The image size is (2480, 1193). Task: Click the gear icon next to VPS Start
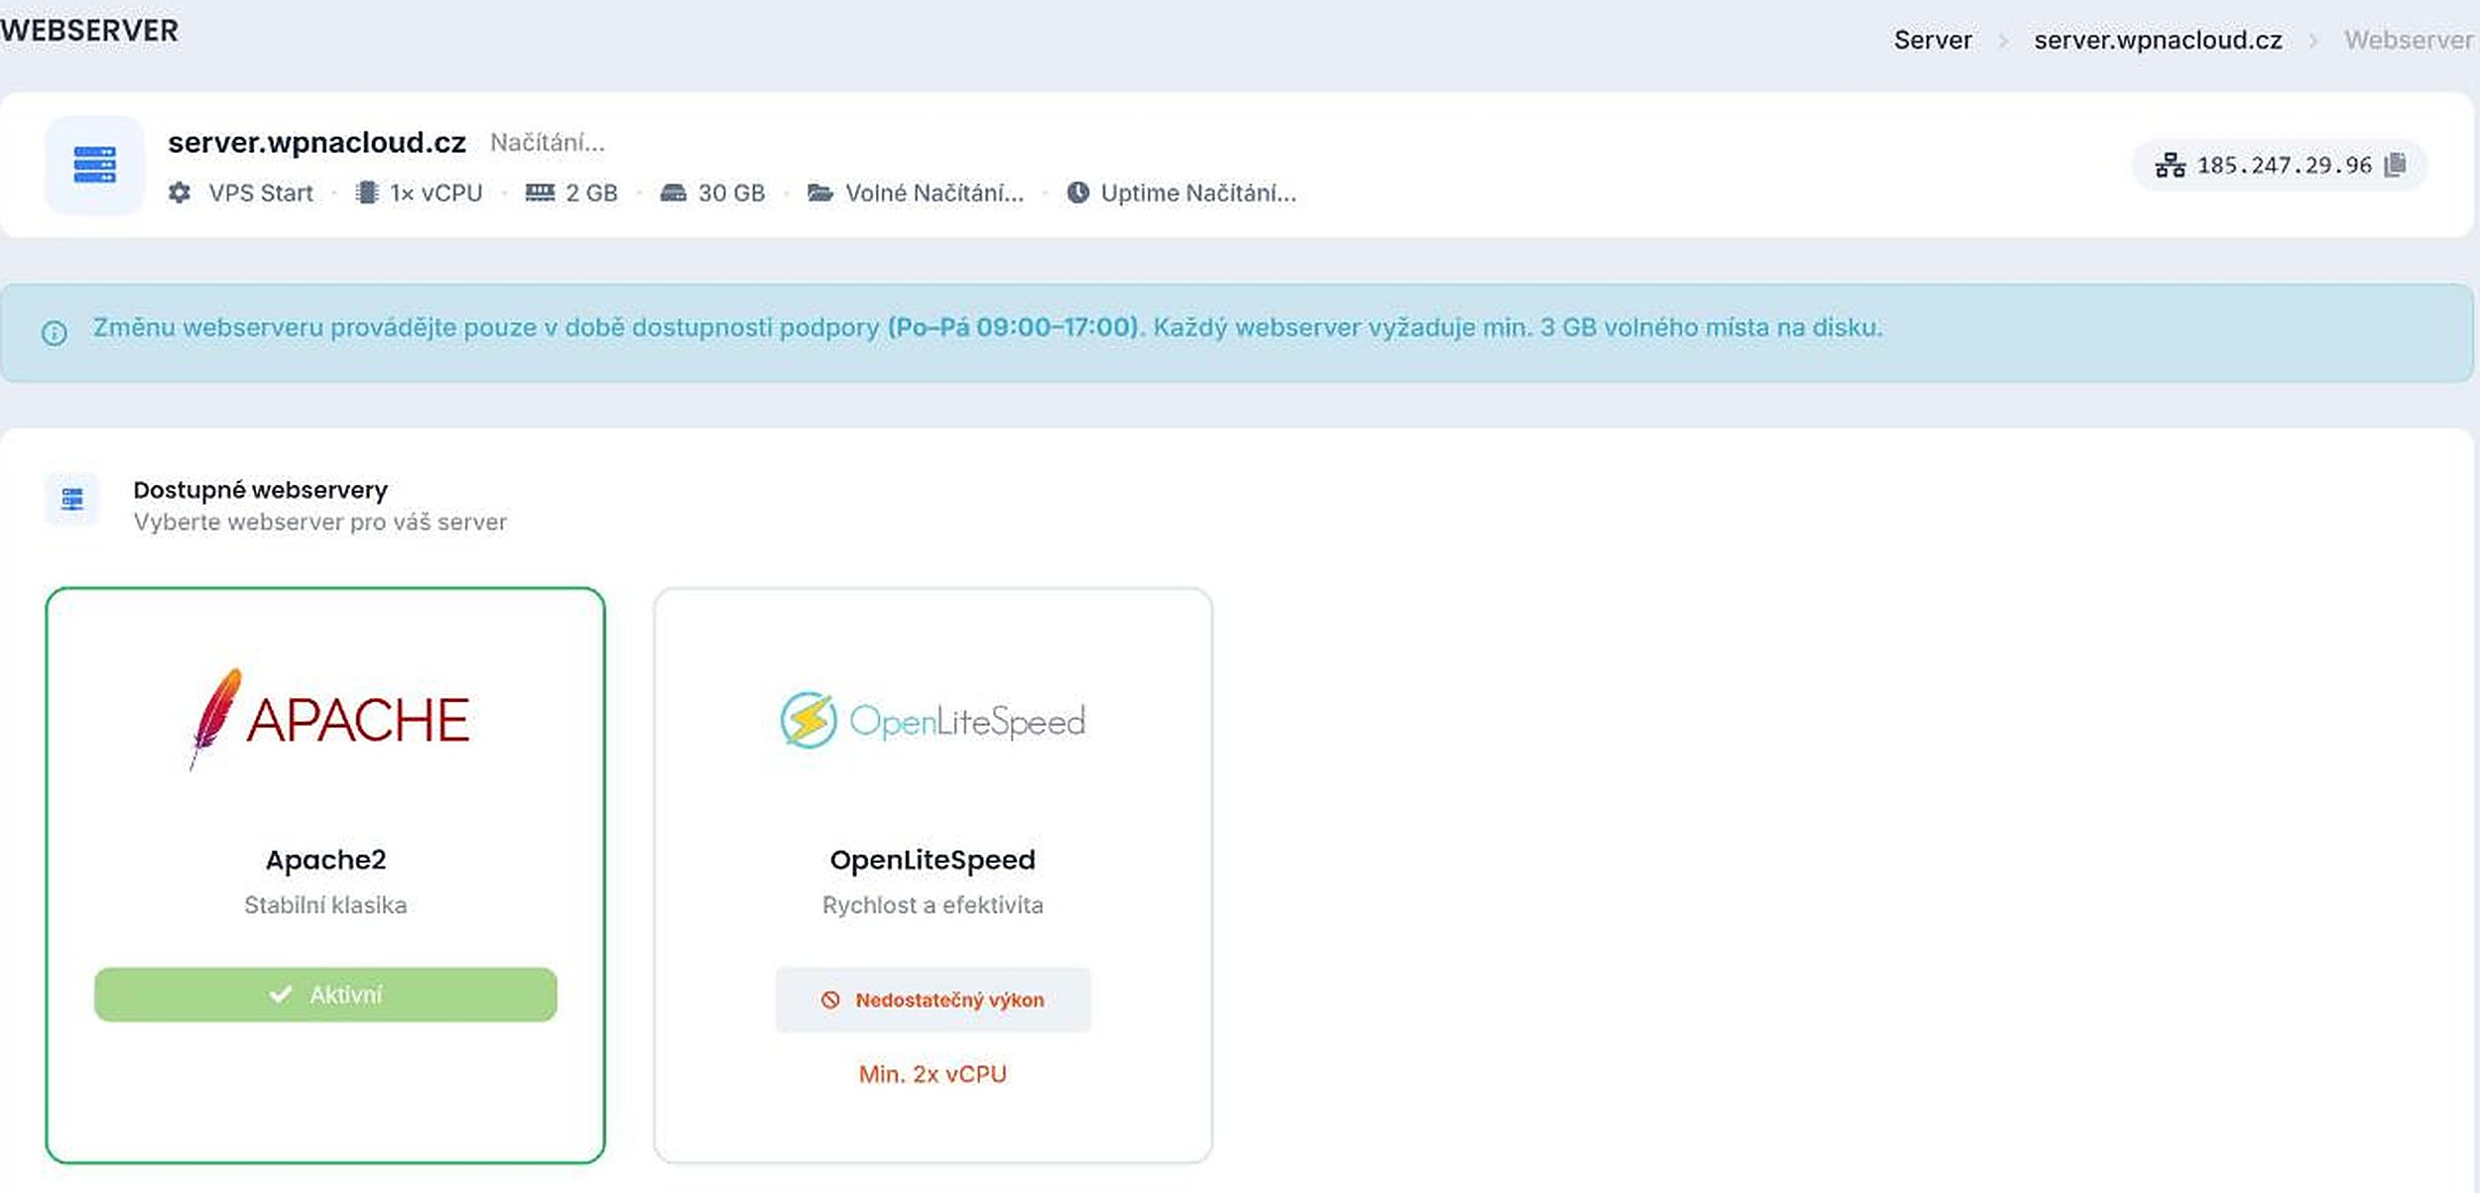point(180,192)
